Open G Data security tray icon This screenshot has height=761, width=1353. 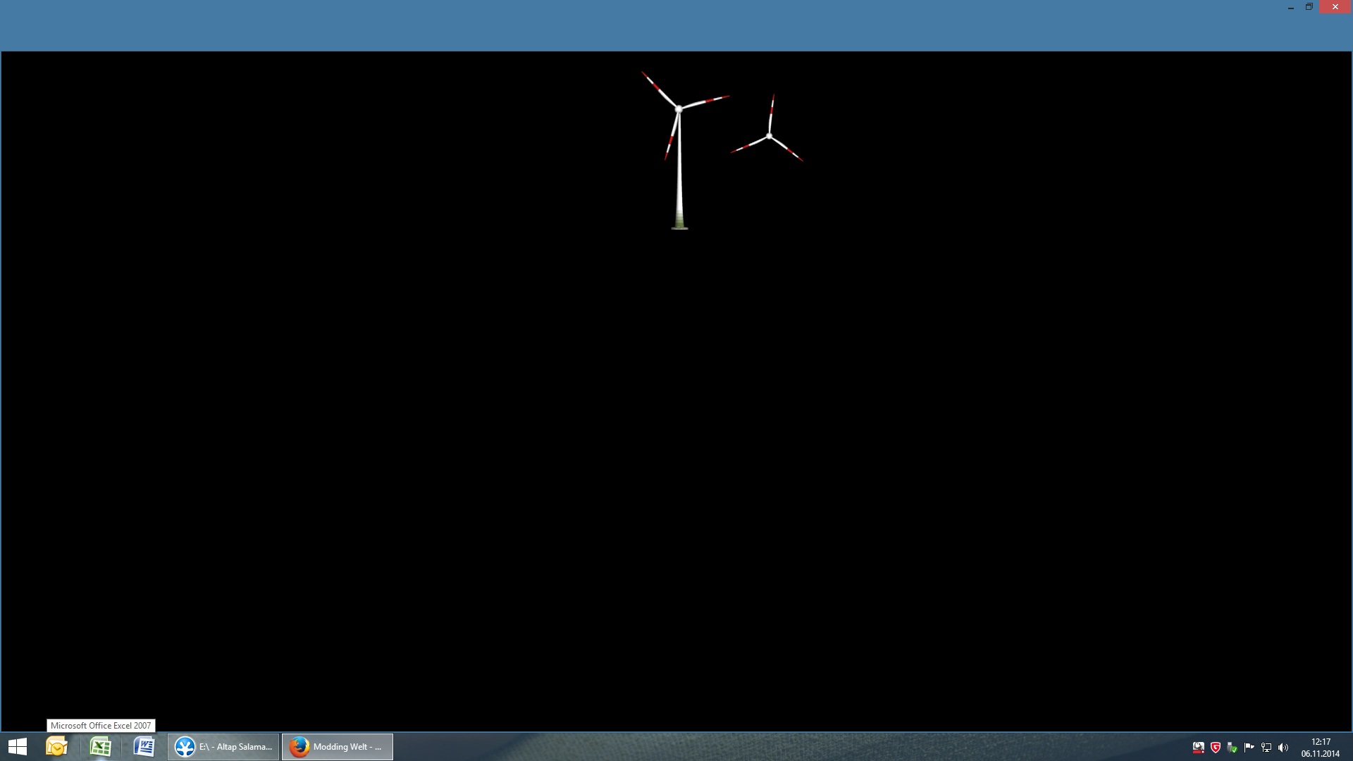1215,747
